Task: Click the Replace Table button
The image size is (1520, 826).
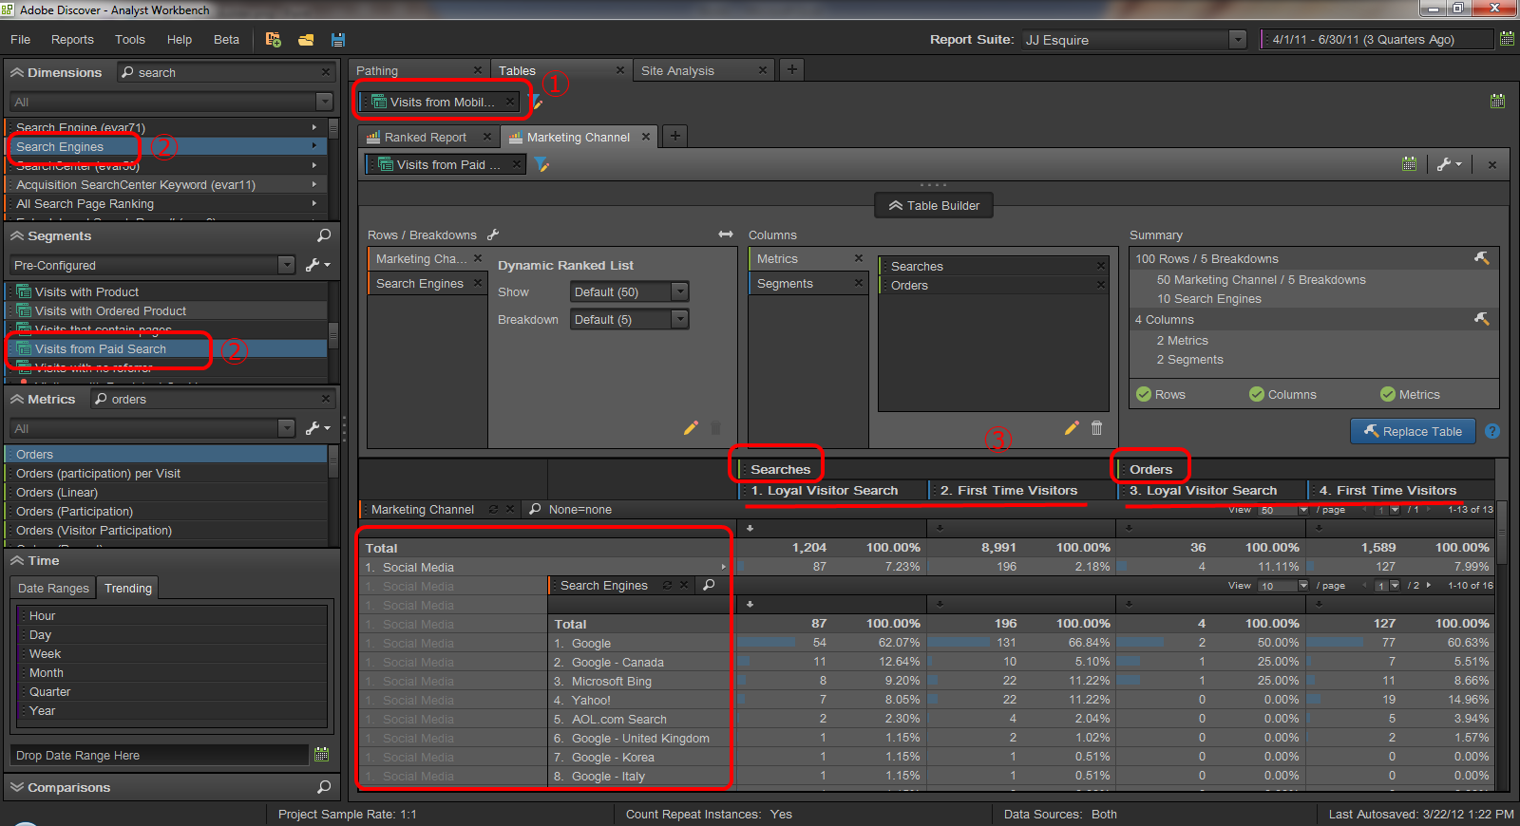Action: click(1413, 431)
